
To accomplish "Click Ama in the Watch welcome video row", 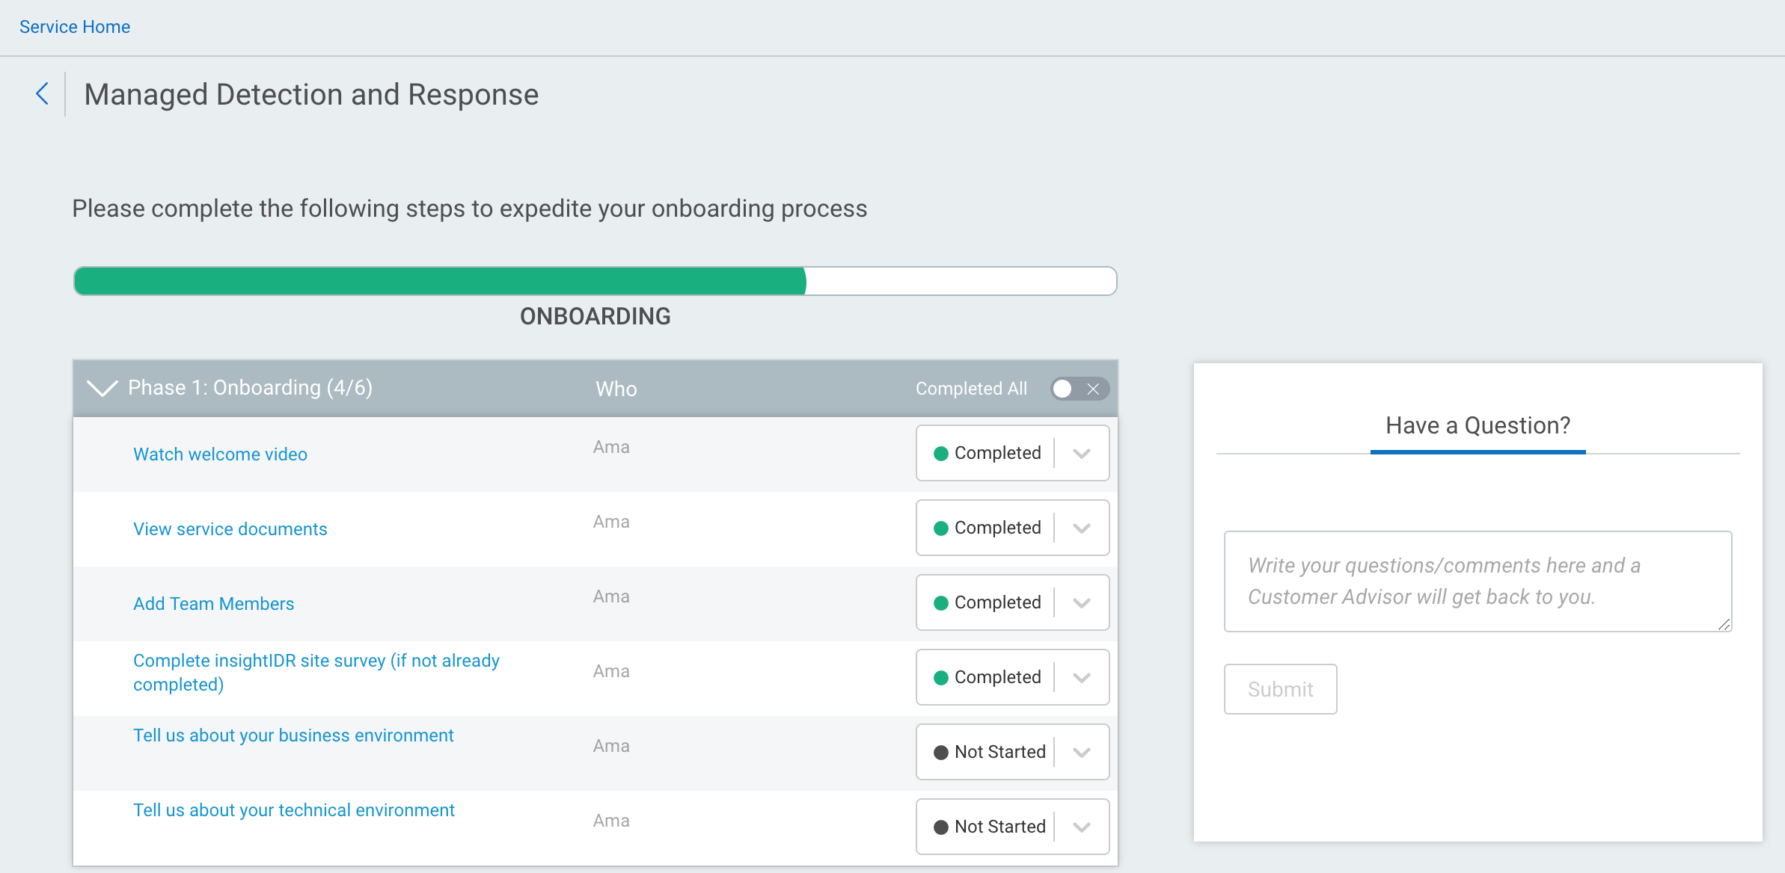I will (611, 447).
